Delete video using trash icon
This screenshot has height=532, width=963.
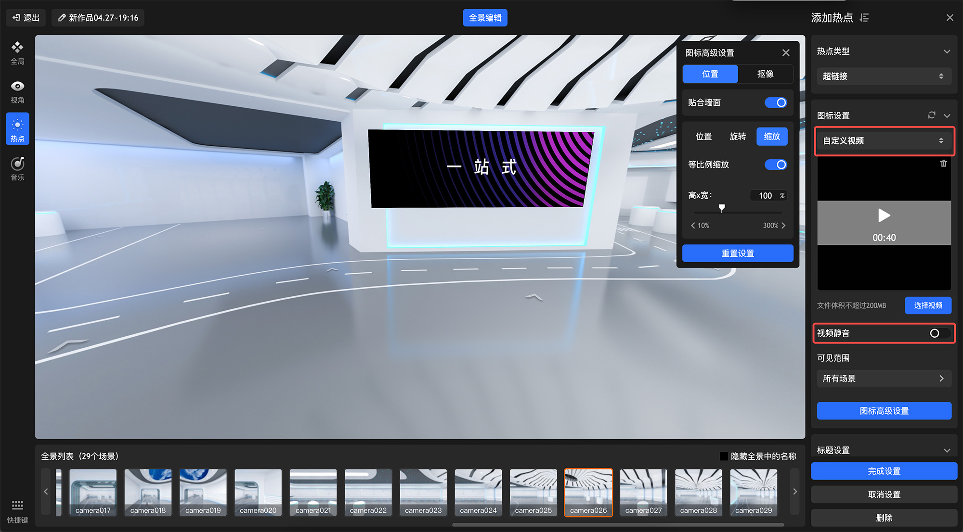pos(943,164)
